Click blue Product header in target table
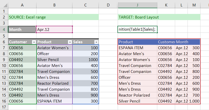This screenshot has width=209, height=110. click(137, 42)
